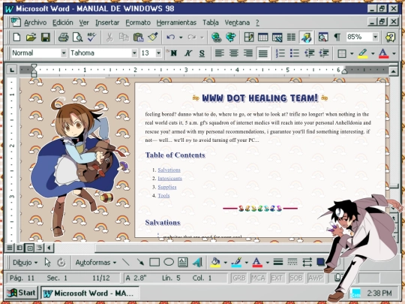Select the Rectangle drawing tool
This screenshot has width=405, height=304.
coord(154,263)
